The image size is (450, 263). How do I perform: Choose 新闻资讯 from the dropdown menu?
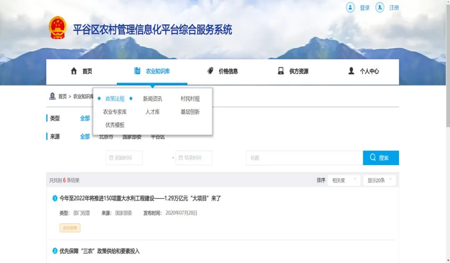152,99
